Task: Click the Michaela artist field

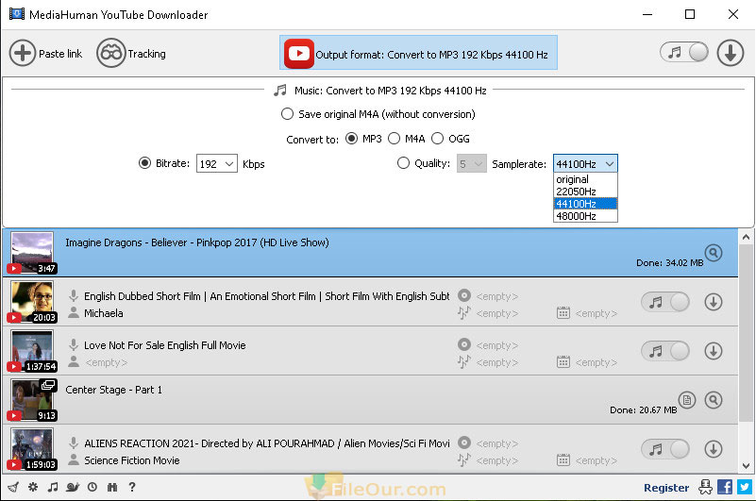Action: tap(104, 313)
